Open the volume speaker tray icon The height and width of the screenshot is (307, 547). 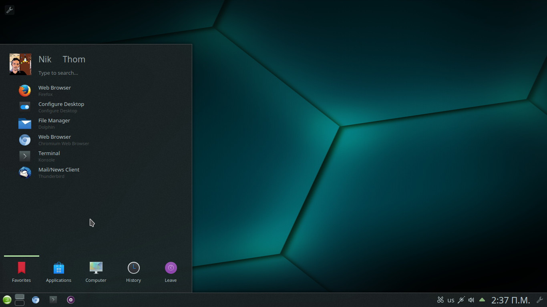(x=471, y=300)
